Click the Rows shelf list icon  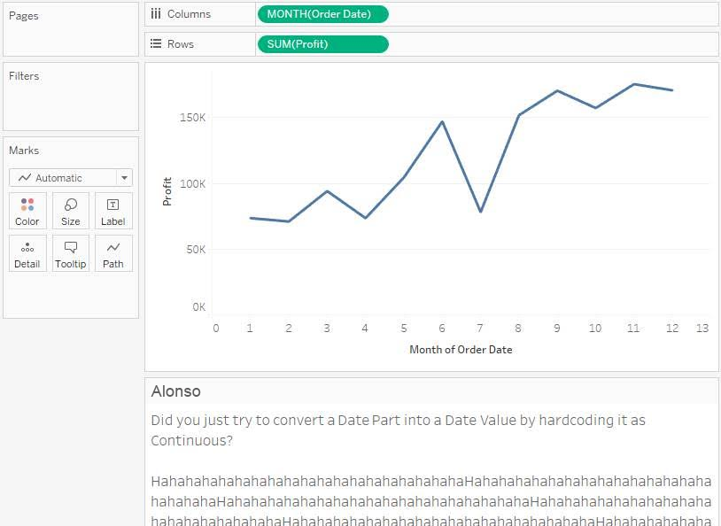[156, 44]
